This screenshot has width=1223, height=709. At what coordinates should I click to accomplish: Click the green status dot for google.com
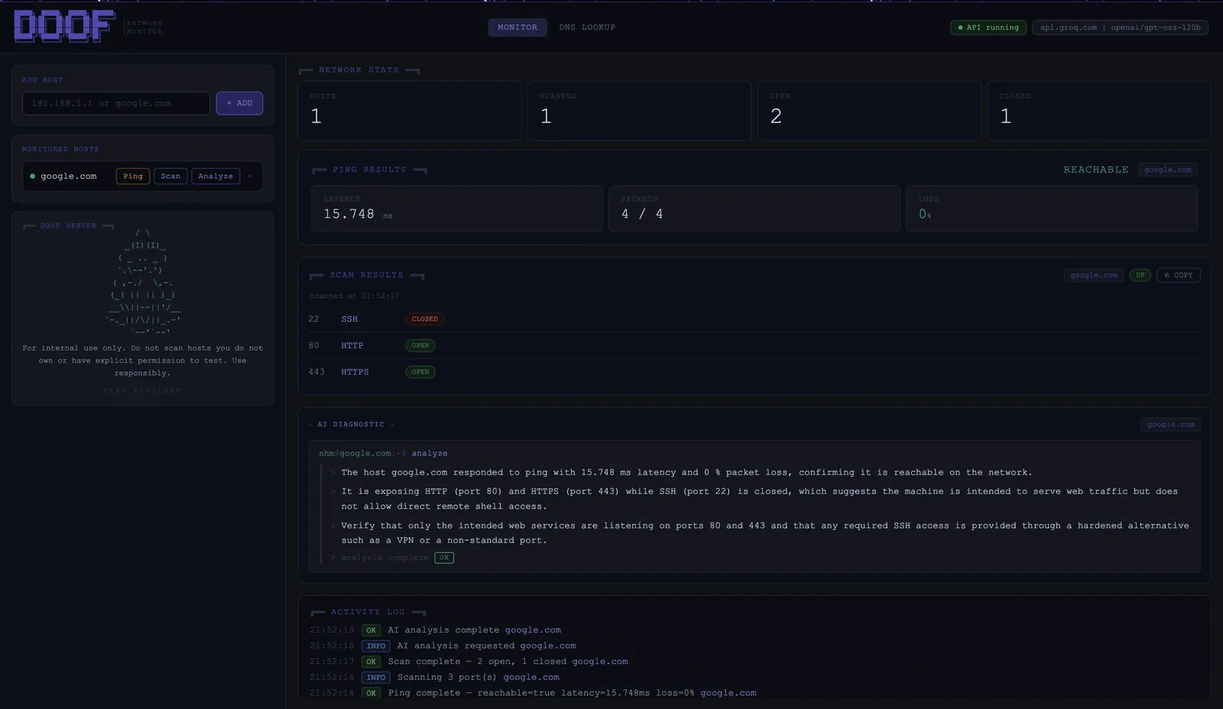[32, 176]
